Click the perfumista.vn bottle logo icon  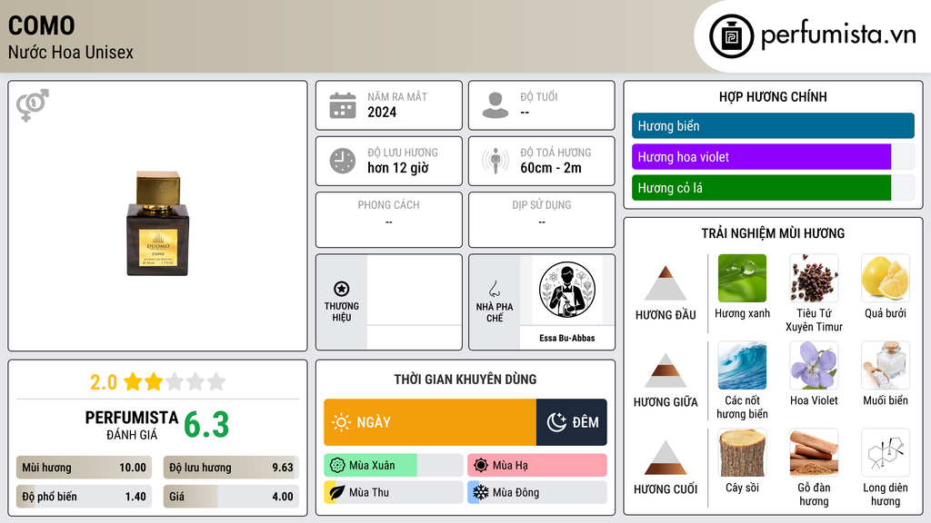tap(731, 36)
